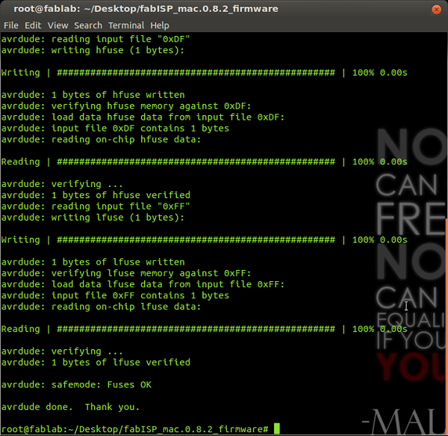The image size is (448, 436).
Task: Click line 'avrdude done. Thank you.'
Action: tap(70, 407)
